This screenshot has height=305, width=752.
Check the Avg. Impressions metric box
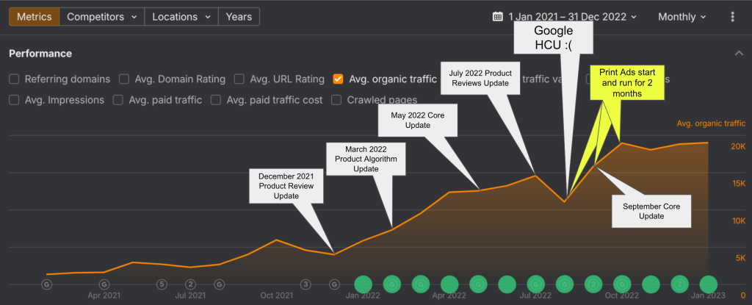(15, 100)
